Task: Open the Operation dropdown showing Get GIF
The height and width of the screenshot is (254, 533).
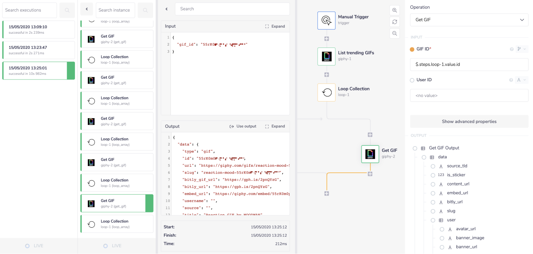Action: [x=469, y=20]
